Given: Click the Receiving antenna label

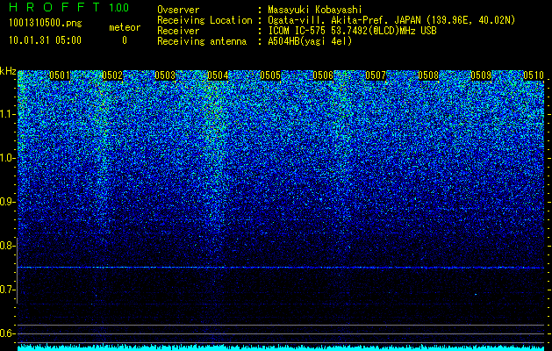Looking at the screenshot, I should coord(202,41).
